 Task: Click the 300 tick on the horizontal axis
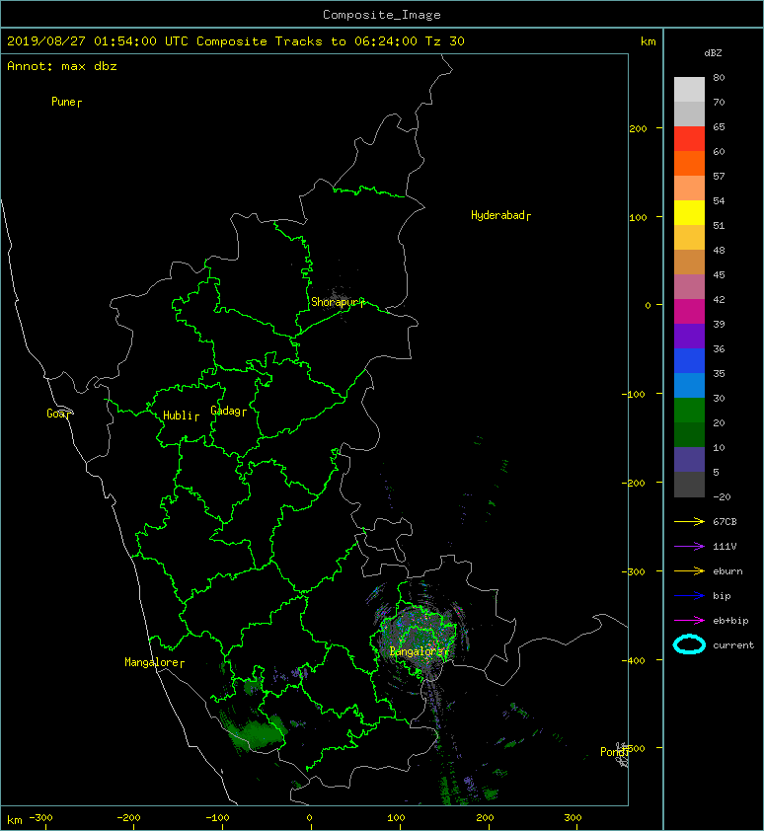pos(573,818)
